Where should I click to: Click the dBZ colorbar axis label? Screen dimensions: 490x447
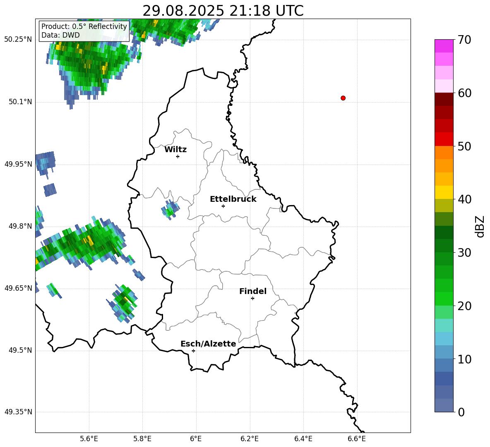point(480,226)
